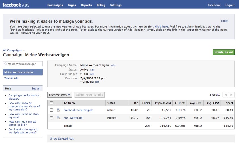239x145 pixels.
Task: Open help on changing campaign run dates
Action: pos(24,106)
